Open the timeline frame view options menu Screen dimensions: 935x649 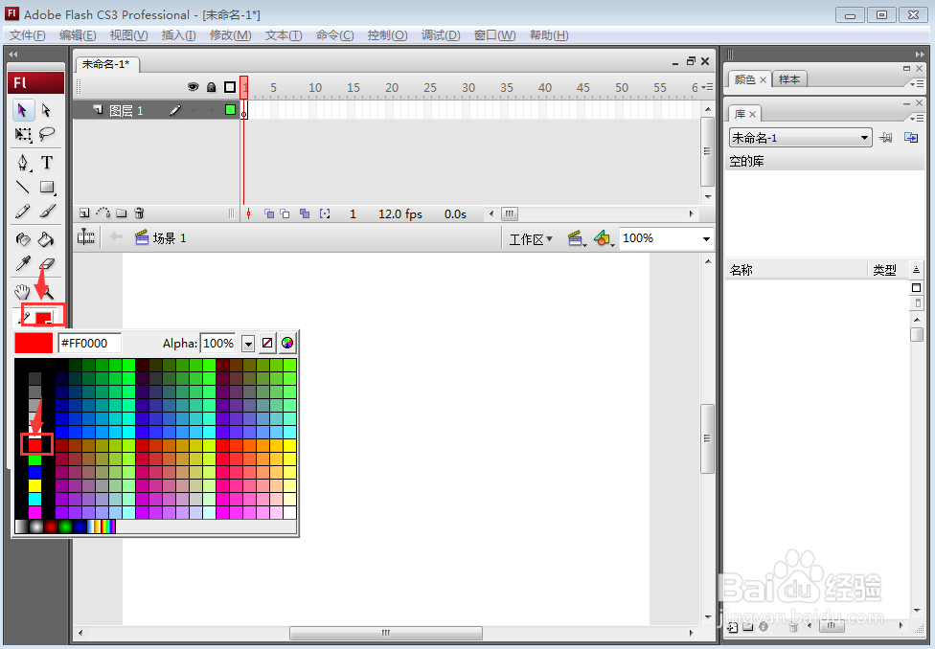pyautogui.click(x=707, y=87)
